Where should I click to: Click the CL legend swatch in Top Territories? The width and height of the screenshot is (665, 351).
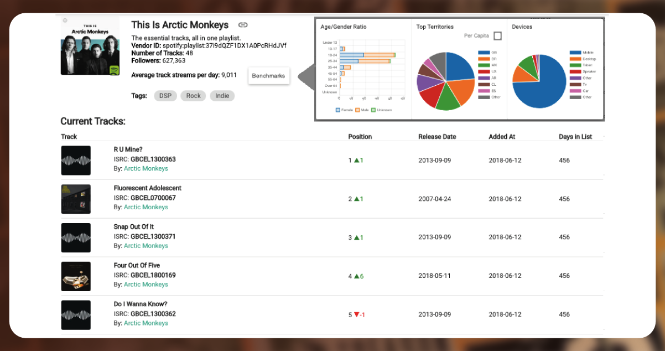pos(484,84)
